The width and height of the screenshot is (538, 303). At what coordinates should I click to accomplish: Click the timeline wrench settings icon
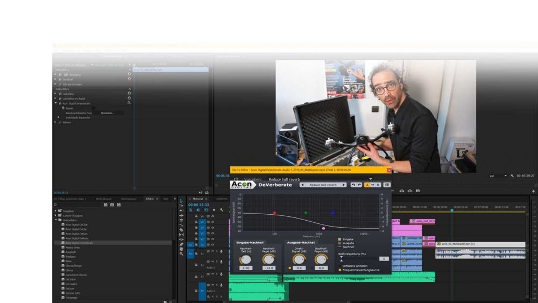tap(221, 210)
